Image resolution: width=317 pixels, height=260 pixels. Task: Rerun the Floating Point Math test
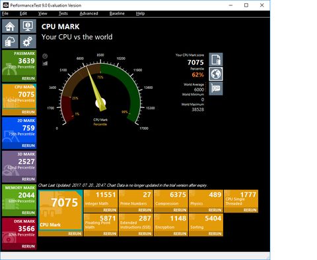110,234
